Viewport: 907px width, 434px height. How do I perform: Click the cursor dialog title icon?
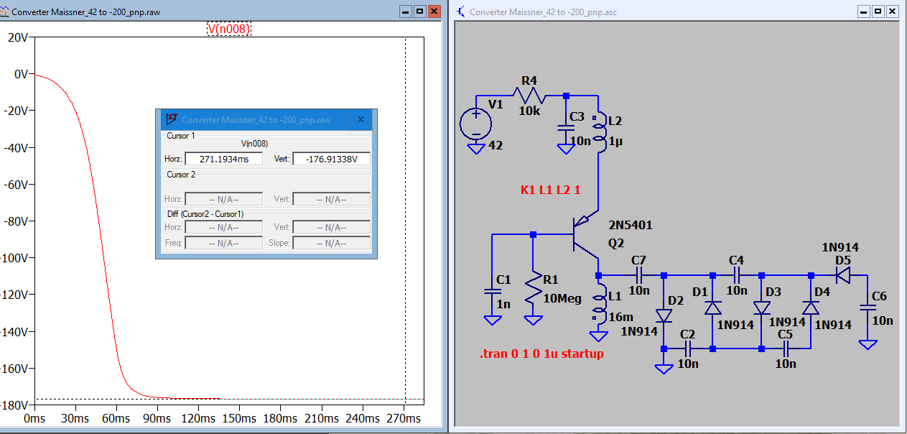pos(171,119)
